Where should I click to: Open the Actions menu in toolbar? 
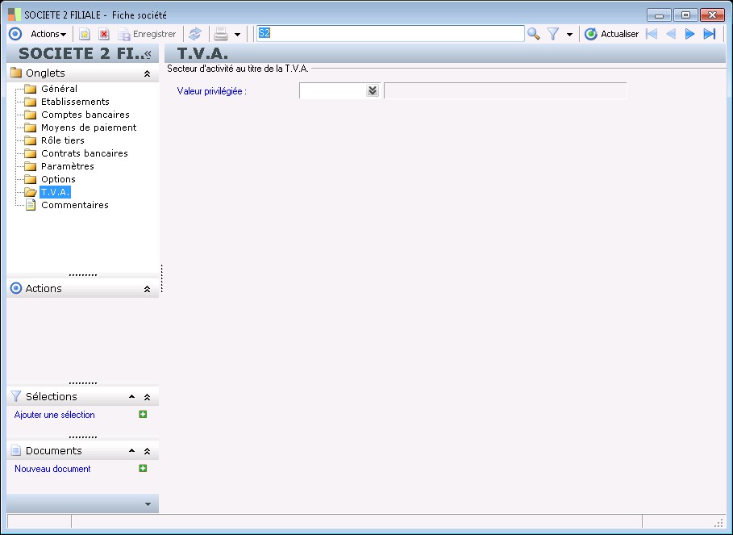pos(48,34)
